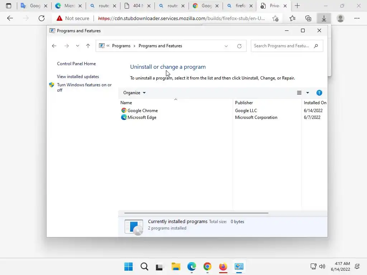Click the Programs and Features breadcrumb
Viewport: 367px width, 275px height.
point(160,46)
